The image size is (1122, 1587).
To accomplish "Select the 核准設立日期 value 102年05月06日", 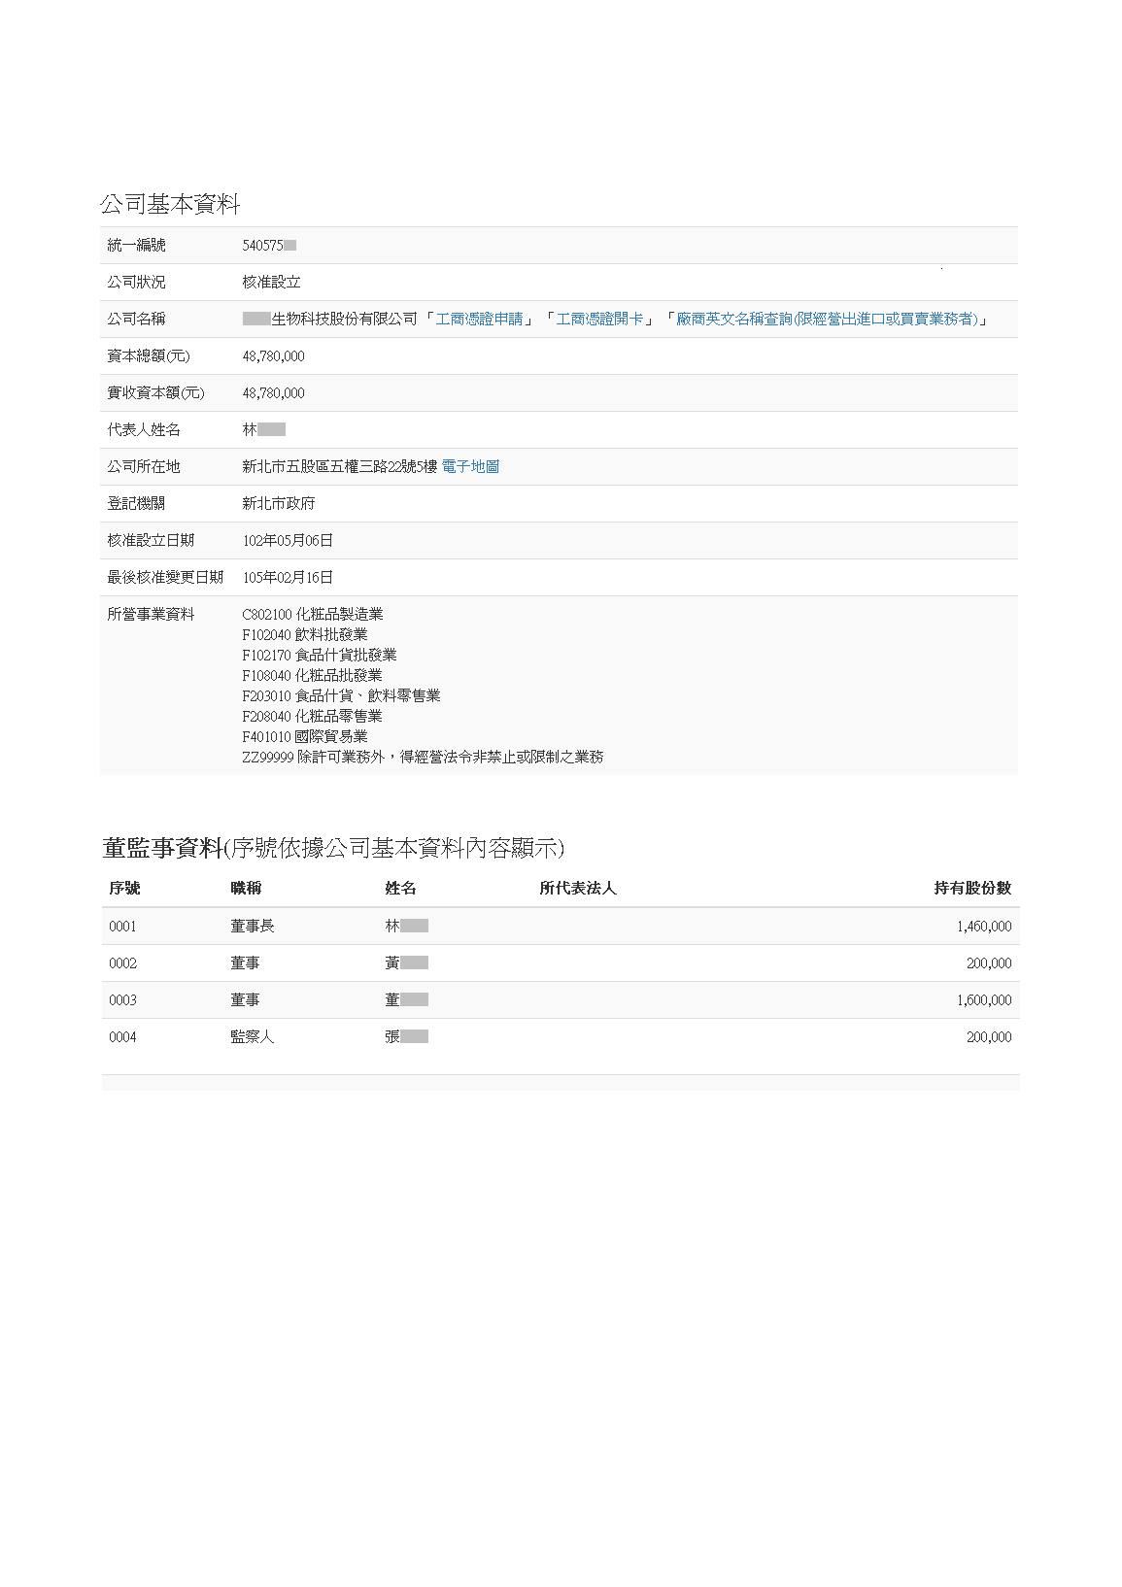I will [288, 540].
